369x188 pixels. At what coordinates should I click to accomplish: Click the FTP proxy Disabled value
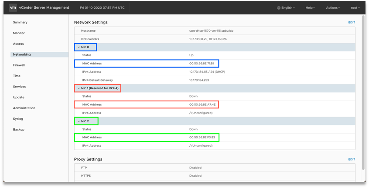[x=195, y=168]
